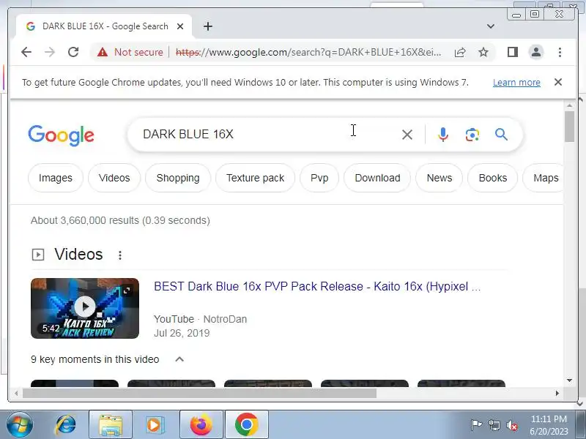Submit search with magnifier icon
Image resolution: width=586 pixels, height=439 pixels.
pos(501,135)
